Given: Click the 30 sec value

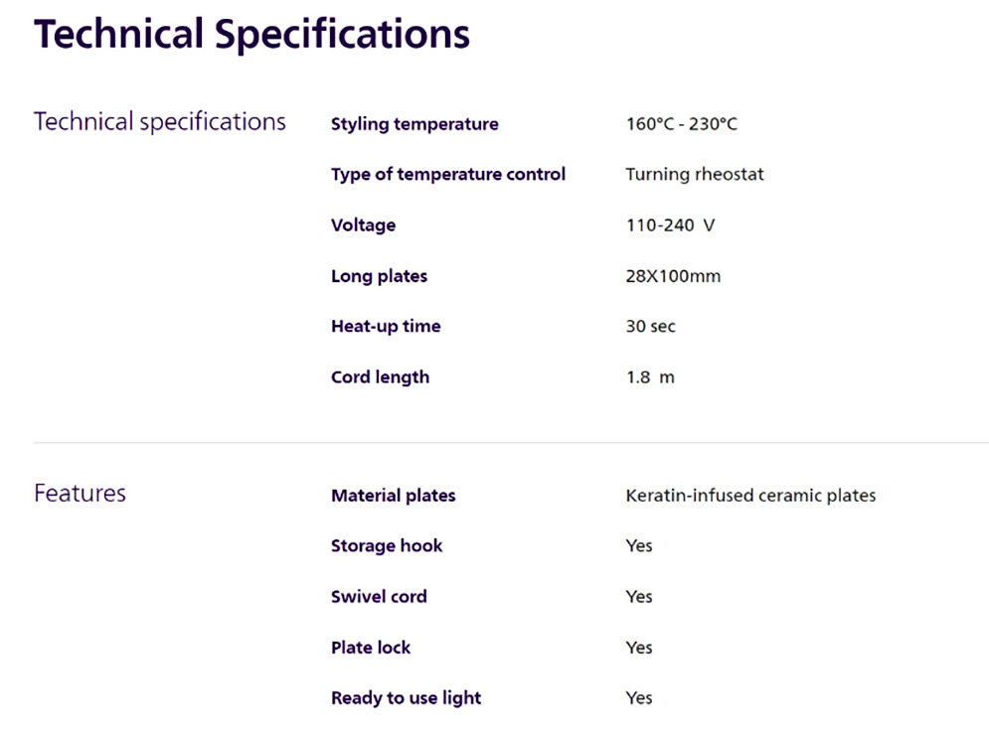Looking at the screenshot, I should 650,327.
